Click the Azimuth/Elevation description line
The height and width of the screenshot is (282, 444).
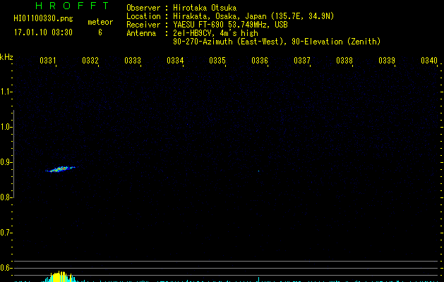[x=277, y=42]
